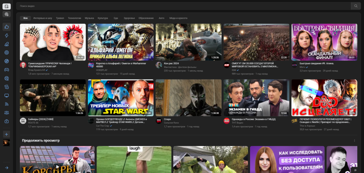
Task: Click the user avatar in the sidebar
Action: pyautogui.click(x=6, y=143)
